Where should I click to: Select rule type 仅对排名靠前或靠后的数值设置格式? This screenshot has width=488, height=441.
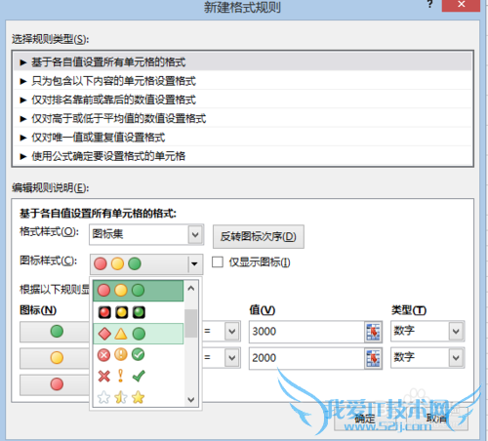[242, 100]
